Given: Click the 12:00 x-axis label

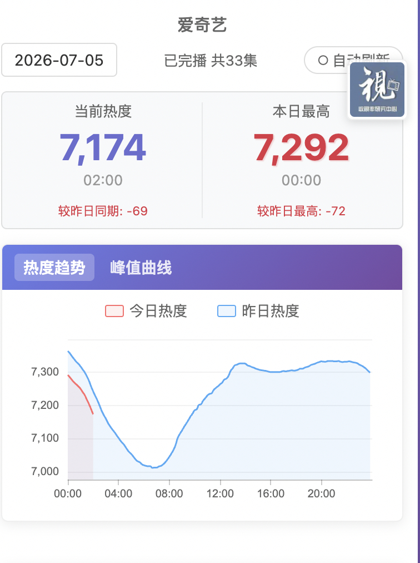Looking at the screenshot, I should tap(220, 493).
